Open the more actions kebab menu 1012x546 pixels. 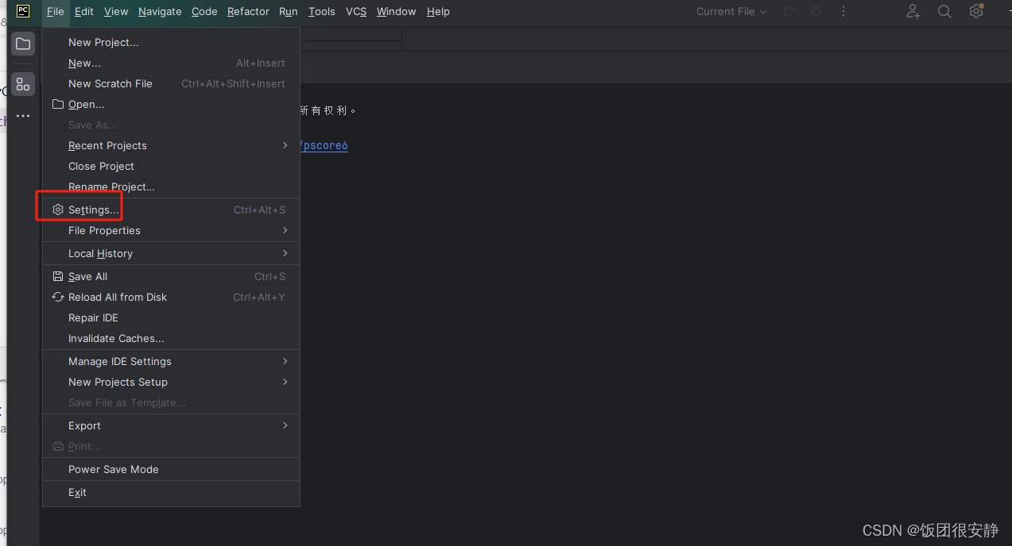[843, 11]
